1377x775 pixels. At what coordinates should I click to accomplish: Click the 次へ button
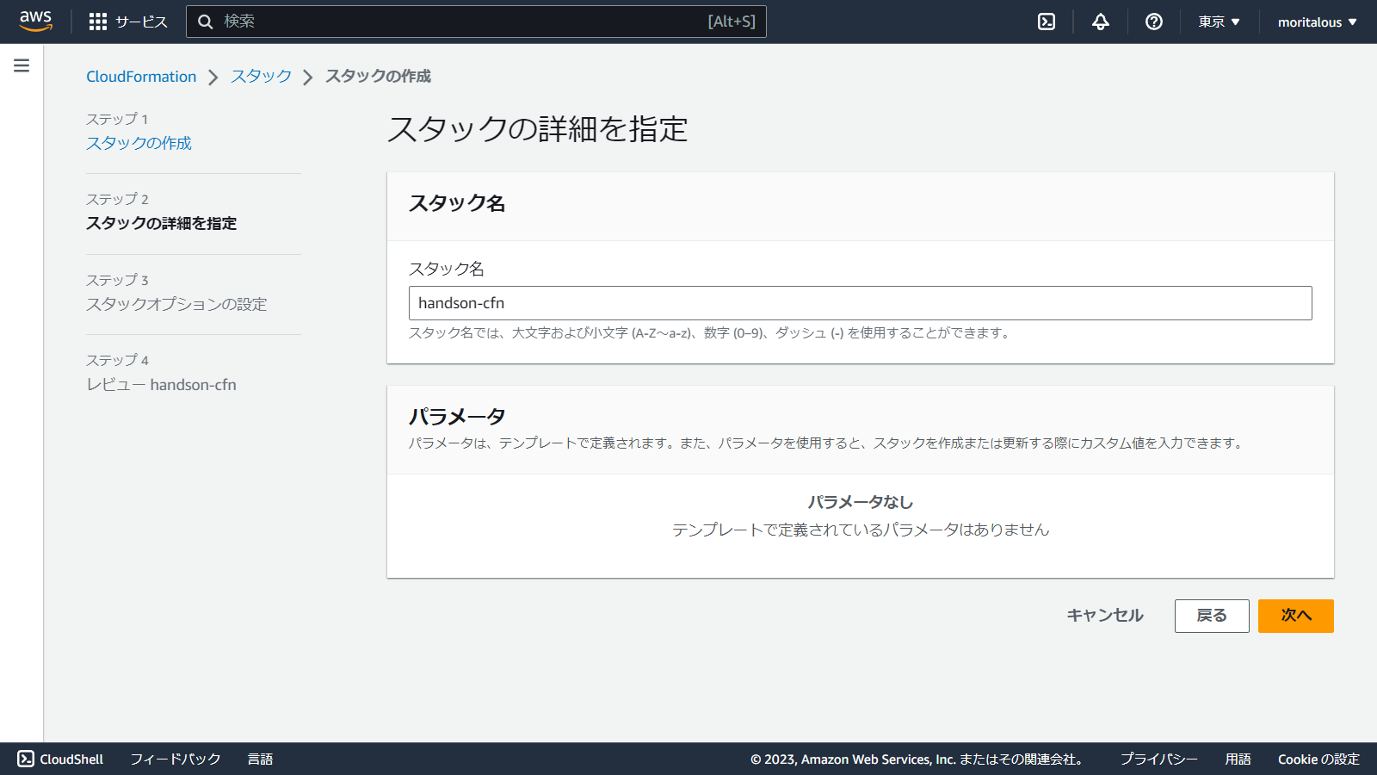(x=1295, y=616)
